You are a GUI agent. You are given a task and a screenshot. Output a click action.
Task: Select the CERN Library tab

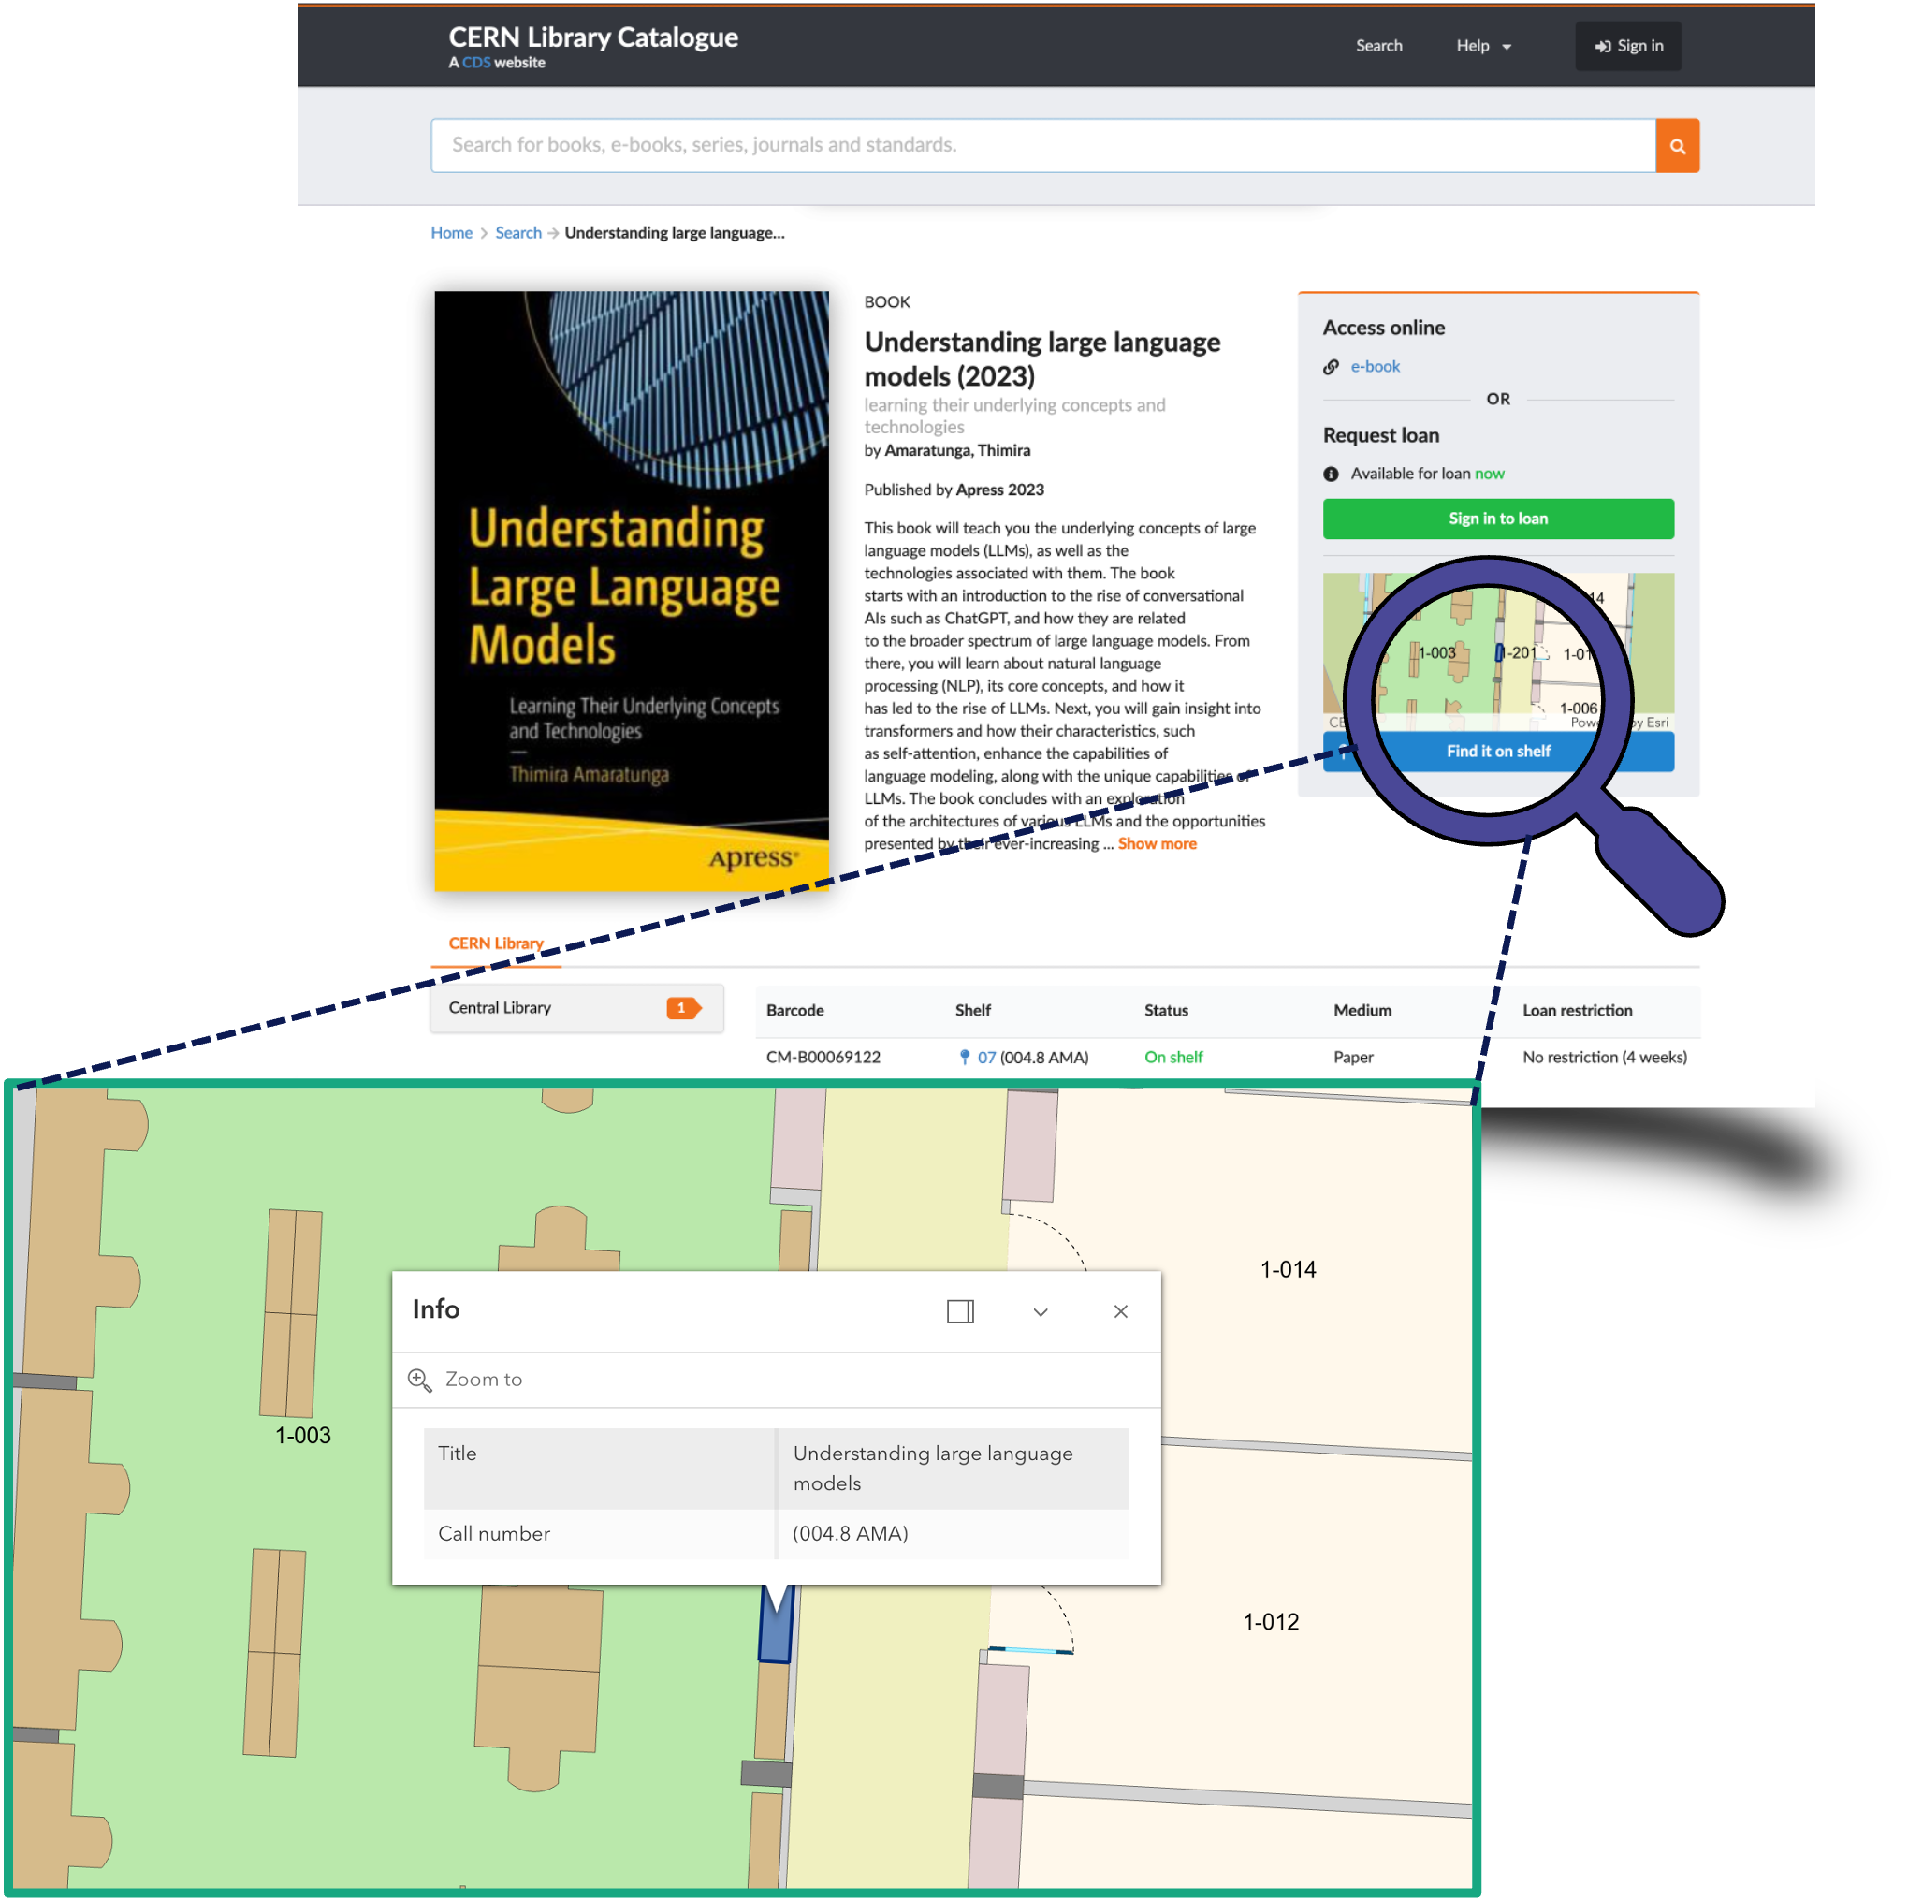(x=496, y=943)
